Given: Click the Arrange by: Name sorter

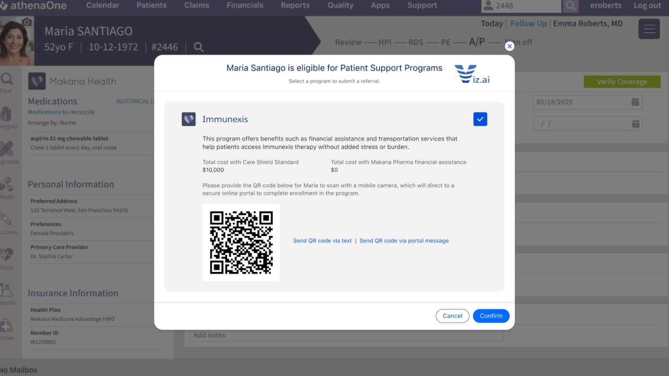Looking at the screenshot, I should click(52, 123).
